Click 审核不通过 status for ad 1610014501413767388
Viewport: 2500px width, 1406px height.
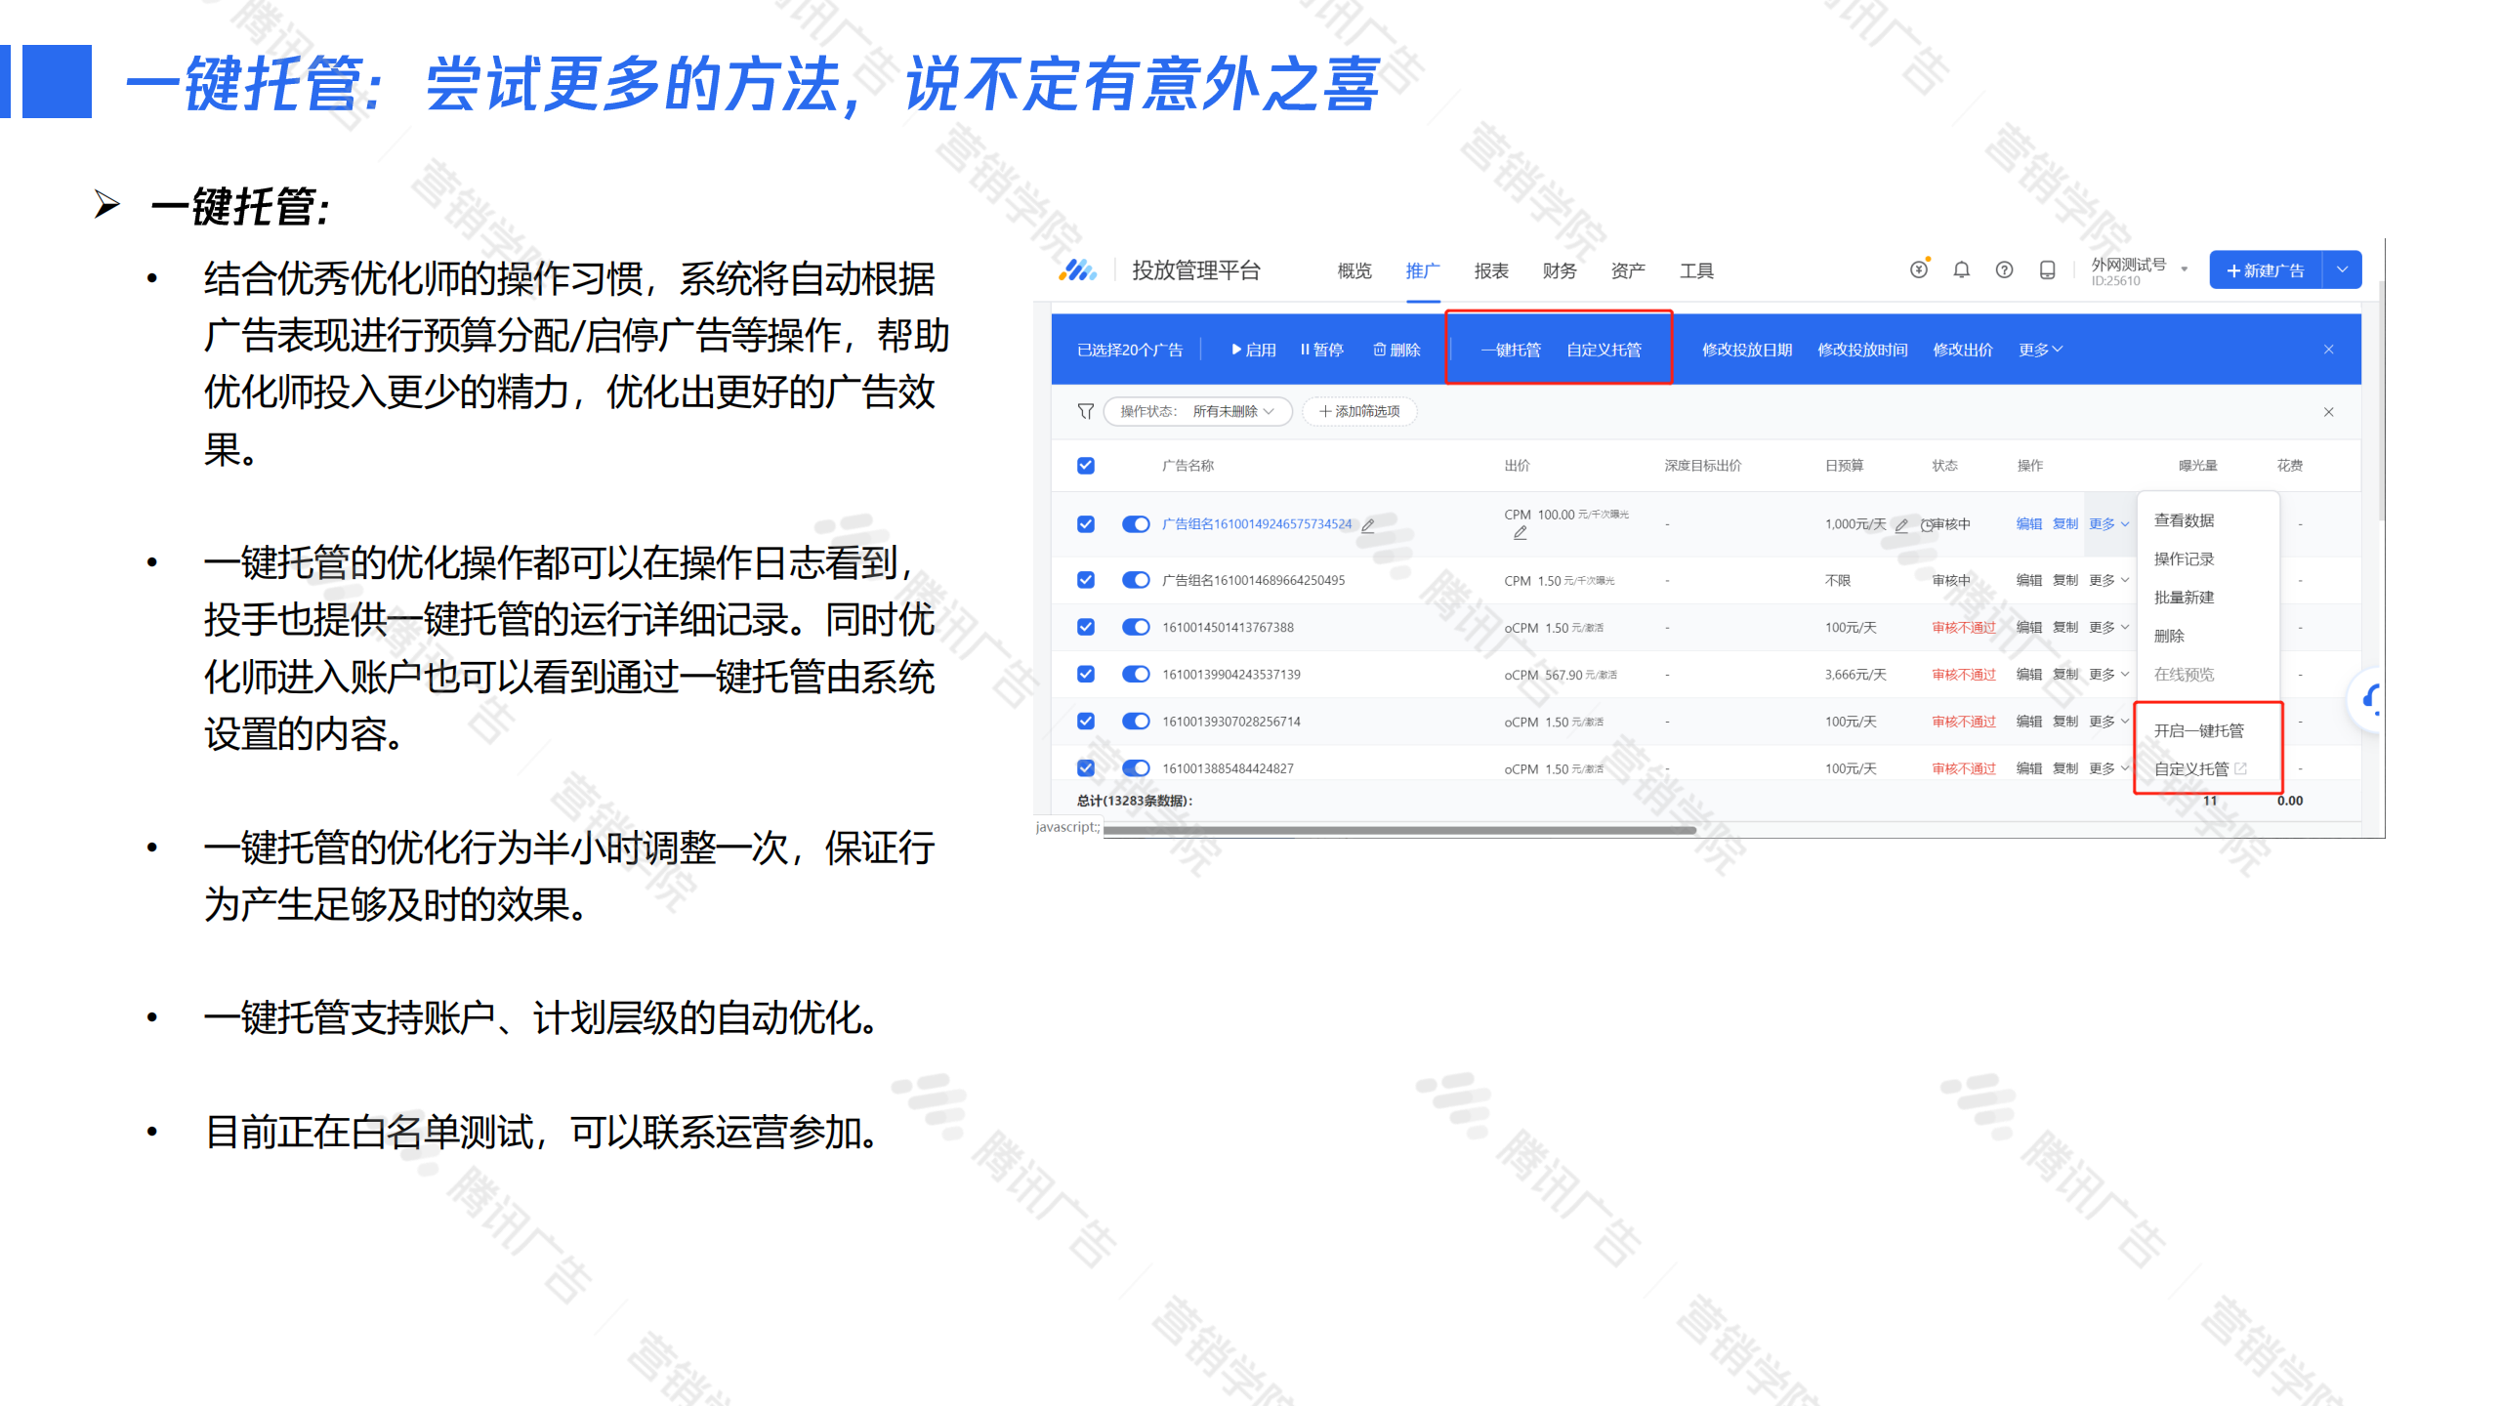click(1963, 627)
